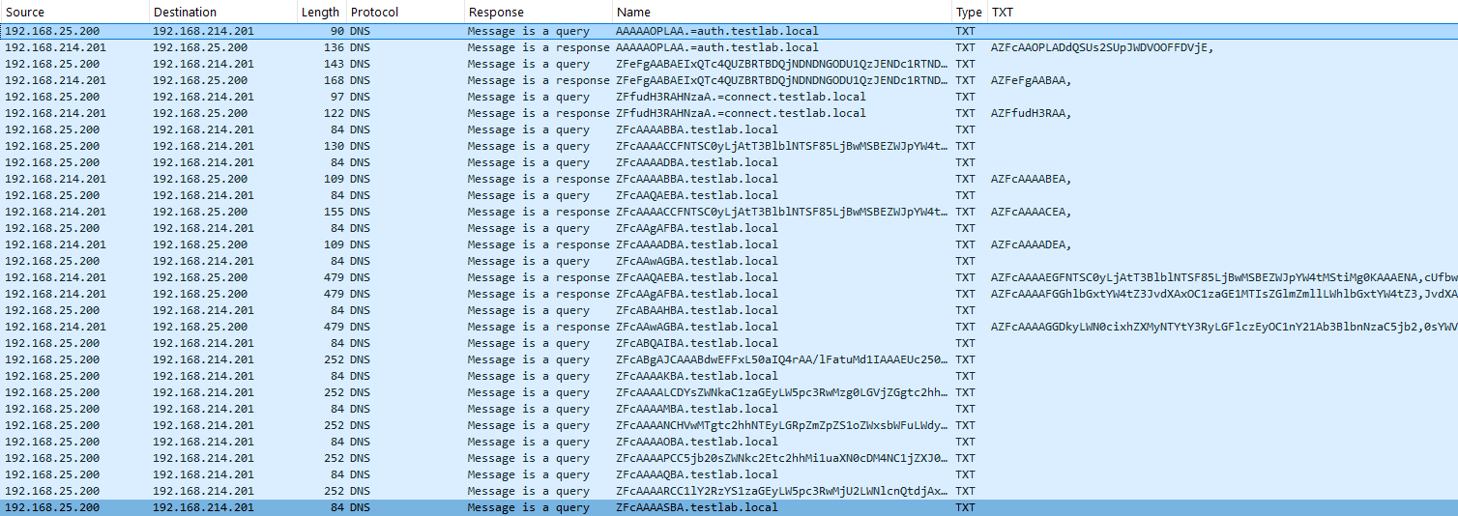Click TXT value AZFcAAOPLADdQSUs2SUpJWDVOOFFDVjE,

point(1101,47)
